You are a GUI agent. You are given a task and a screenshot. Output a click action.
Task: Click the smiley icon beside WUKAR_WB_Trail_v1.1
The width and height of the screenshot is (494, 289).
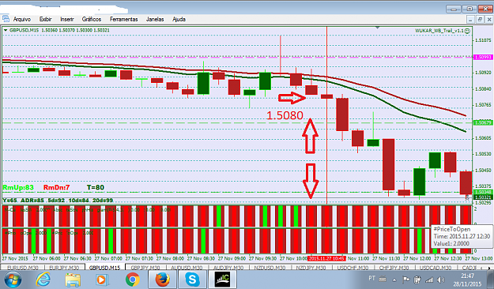click(x=468, y=31)
